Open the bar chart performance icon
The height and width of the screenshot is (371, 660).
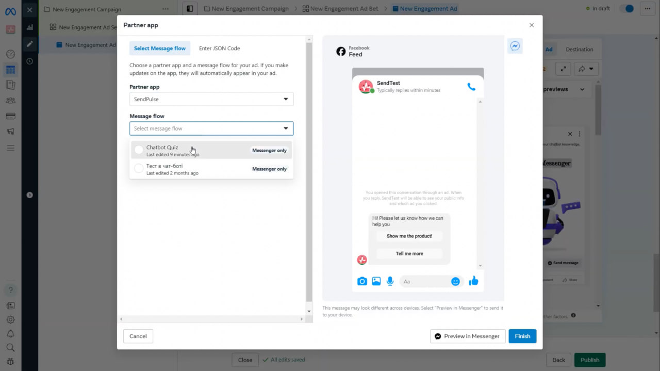pos(29,27)
